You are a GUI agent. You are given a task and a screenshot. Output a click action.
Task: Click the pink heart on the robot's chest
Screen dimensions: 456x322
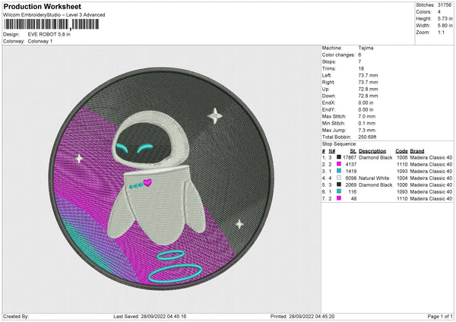tap(150, 182)
